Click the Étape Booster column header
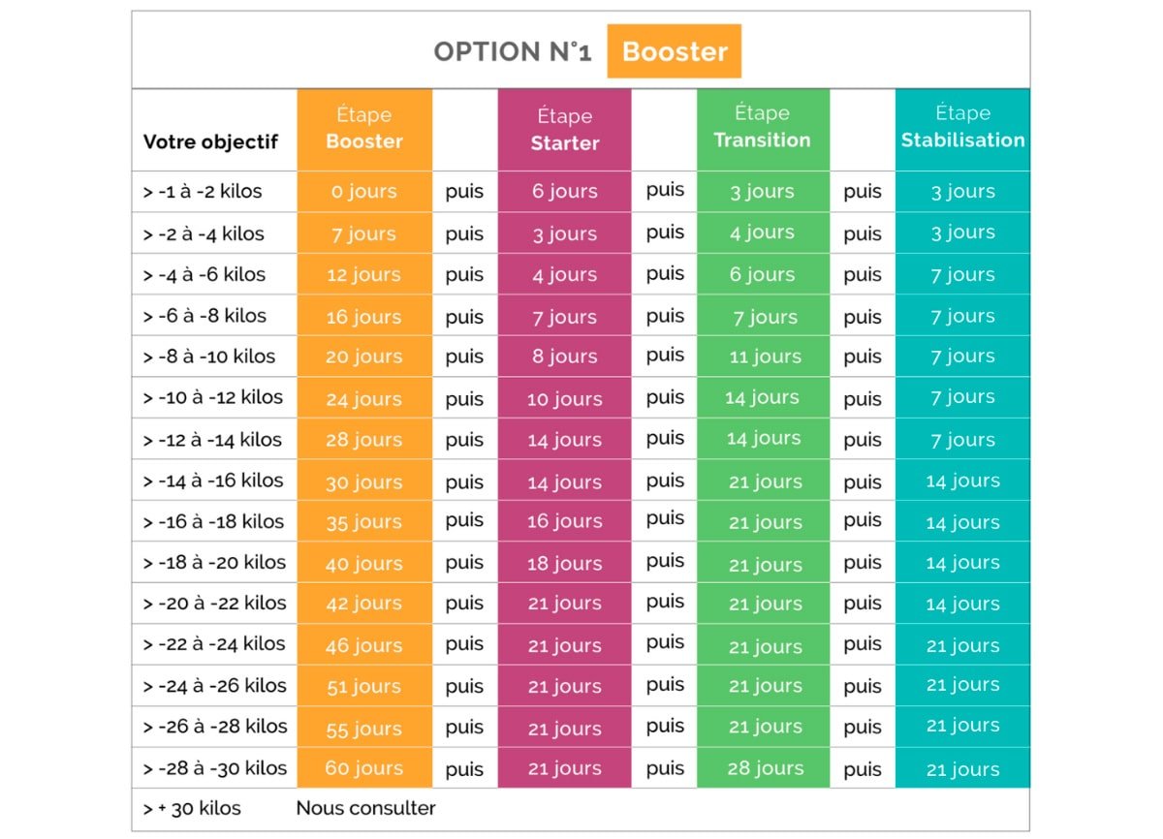This screenshot has width=1163, height=839. [363, 129]
